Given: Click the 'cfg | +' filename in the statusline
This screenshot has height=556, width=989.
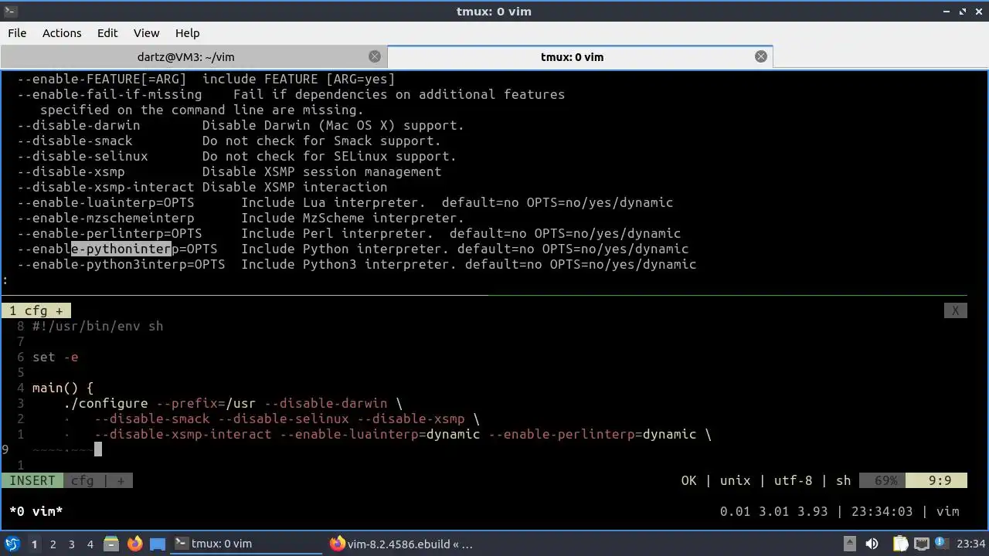Looking at the screenshot, I should 98,480.
